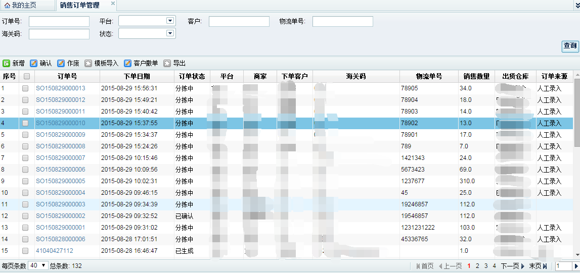Click the 导出 (export) toolbar icon

[167, 64]
